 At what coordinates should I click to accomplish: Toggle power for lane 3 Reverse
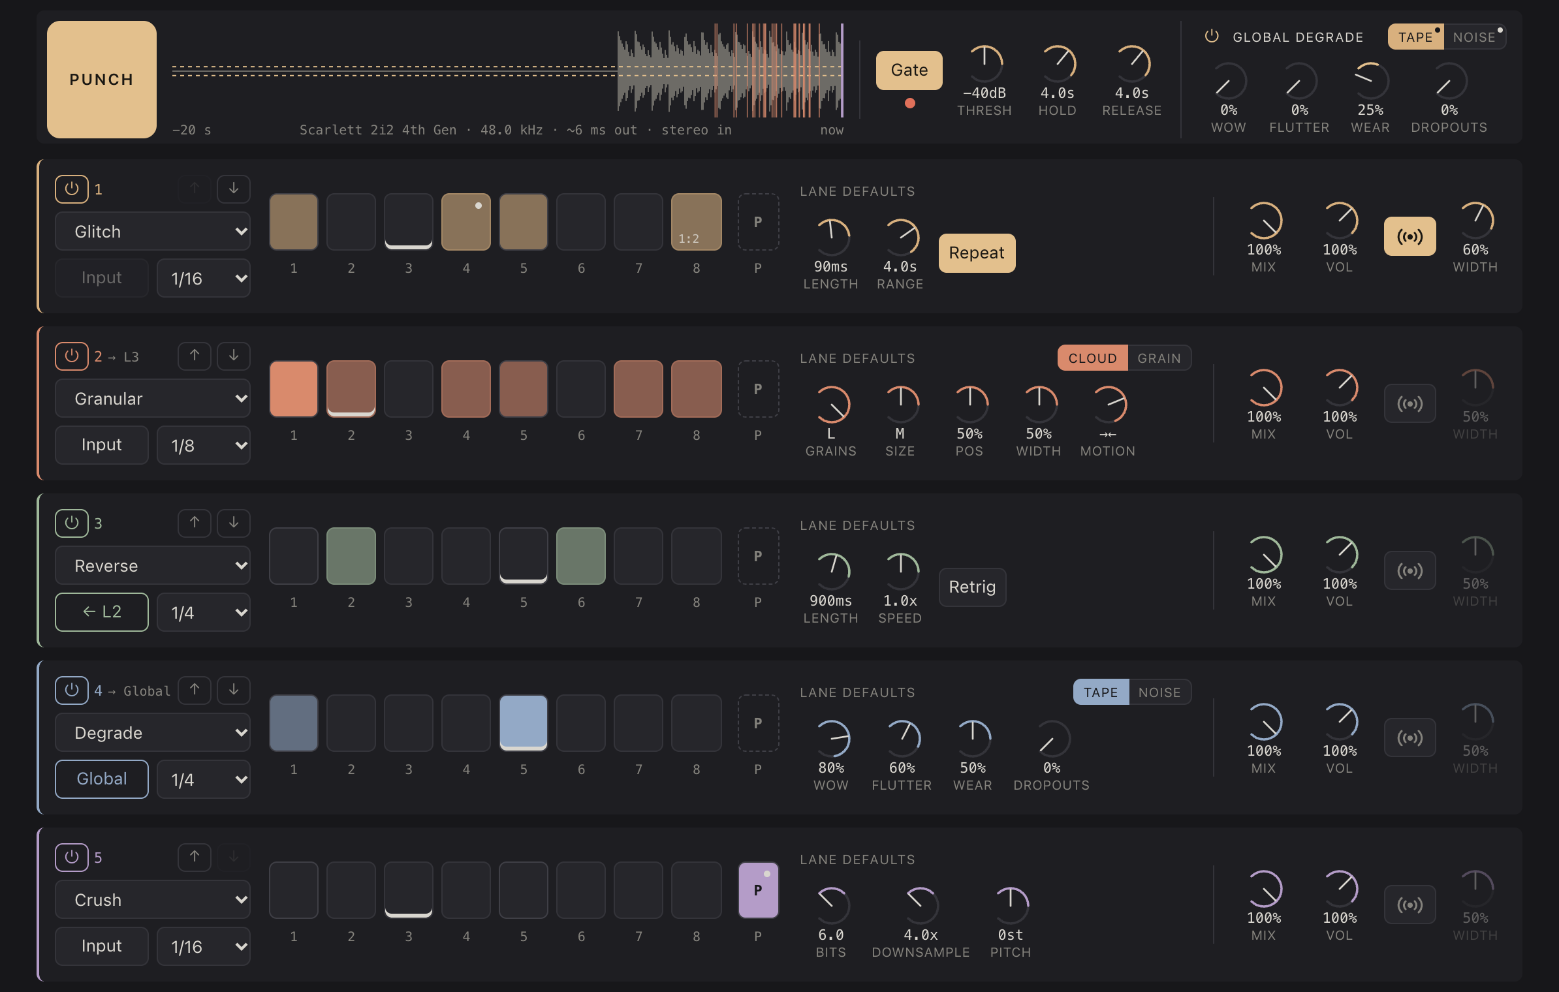point(72,523)
